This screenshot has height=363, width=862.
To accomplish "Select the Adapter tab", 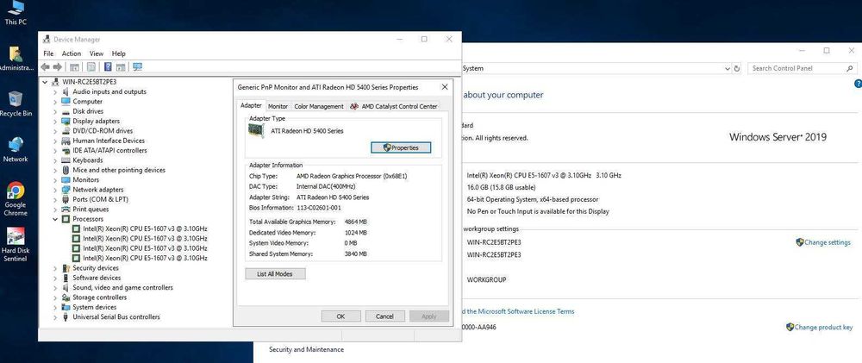I will (x=251, y=105).
